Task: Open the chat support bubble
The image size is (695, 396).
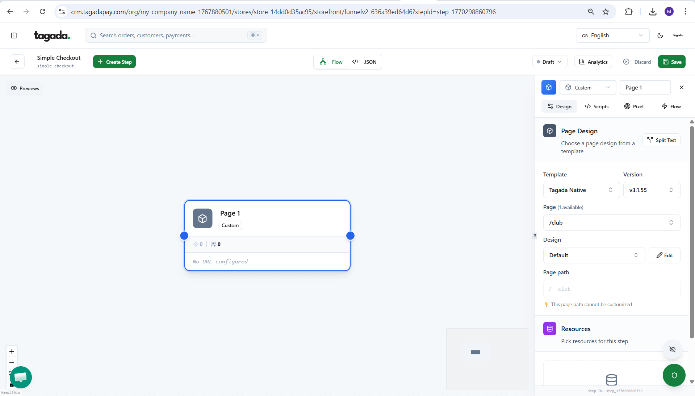Action: 21,377
